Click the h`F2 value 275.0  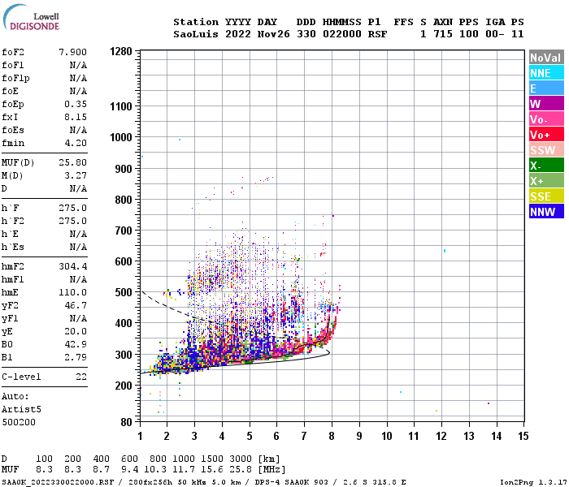[72, 221]
